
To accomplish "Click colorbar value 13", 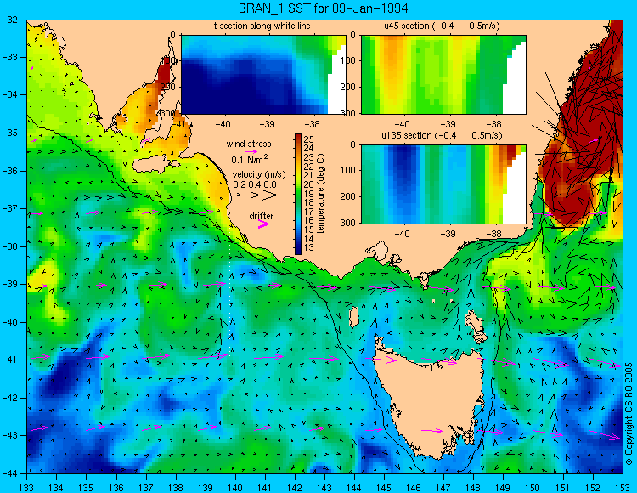I will click(x=308, y=248).
